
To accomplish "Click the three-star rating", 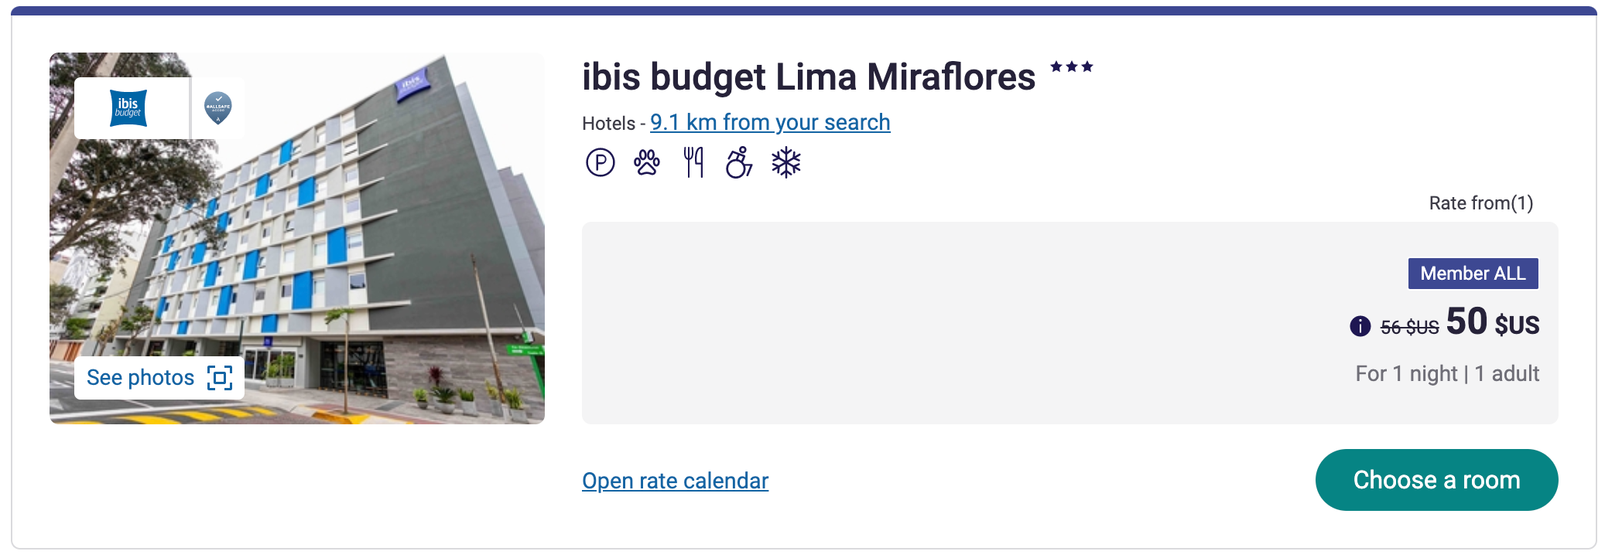I will [1072, 66].
